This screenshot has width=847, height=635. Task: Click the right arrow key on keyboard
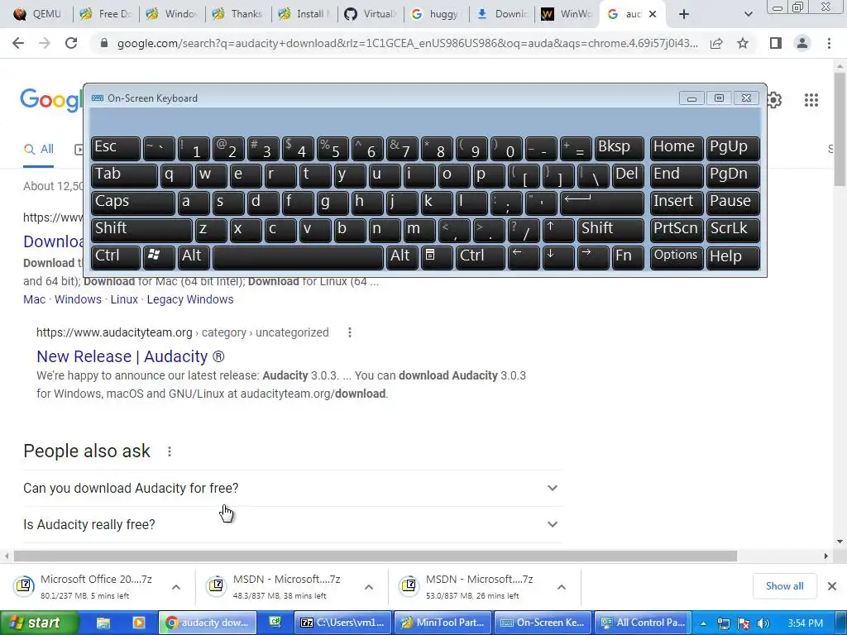click(593, 257)
